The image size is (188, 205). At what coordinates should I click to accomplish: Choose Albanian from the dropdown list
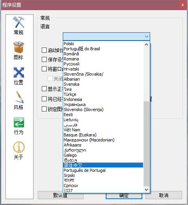103,79
